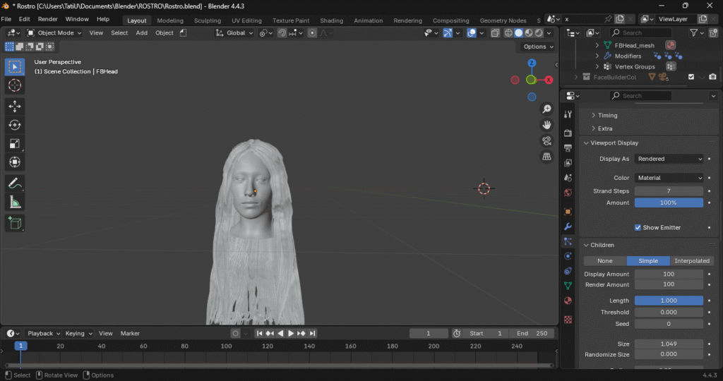Activate the Cursor tool
The image size is (723, 381).
(14, 85)
